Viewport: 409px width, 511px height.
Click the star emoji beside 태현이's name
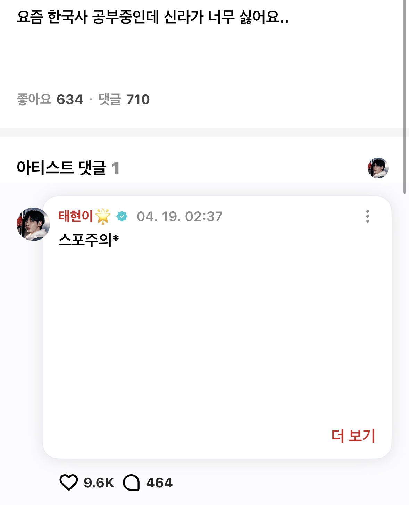tap(103, 216)
